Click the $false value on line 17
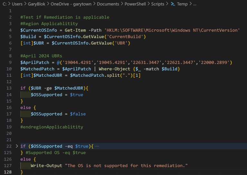Viewport: 247px width, 175px height. tap(78, 114)
